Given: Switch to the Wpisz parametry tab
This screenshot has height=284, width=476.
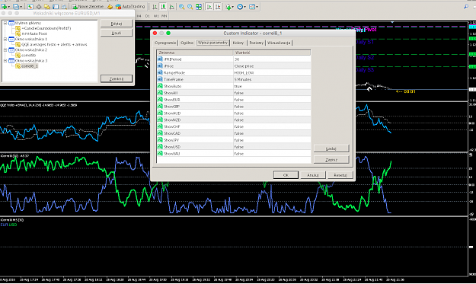Looking at the screenshot, I should point(212,43).
